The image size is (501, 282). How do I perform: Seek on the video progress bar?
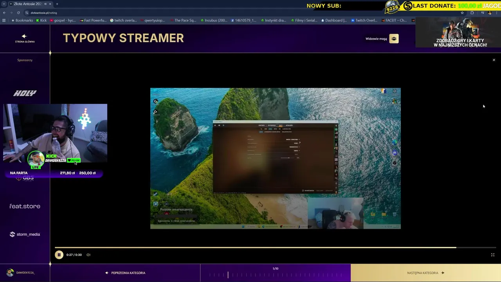point(276,248)
